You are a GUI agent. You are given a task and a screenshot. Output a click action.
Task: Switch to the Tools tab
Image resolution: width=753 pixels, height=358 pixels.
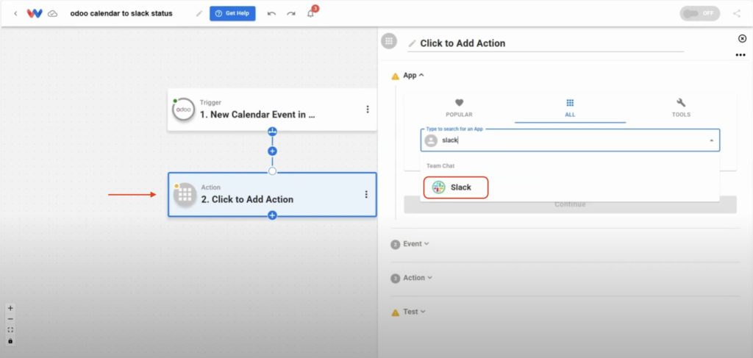coord(681,109)
